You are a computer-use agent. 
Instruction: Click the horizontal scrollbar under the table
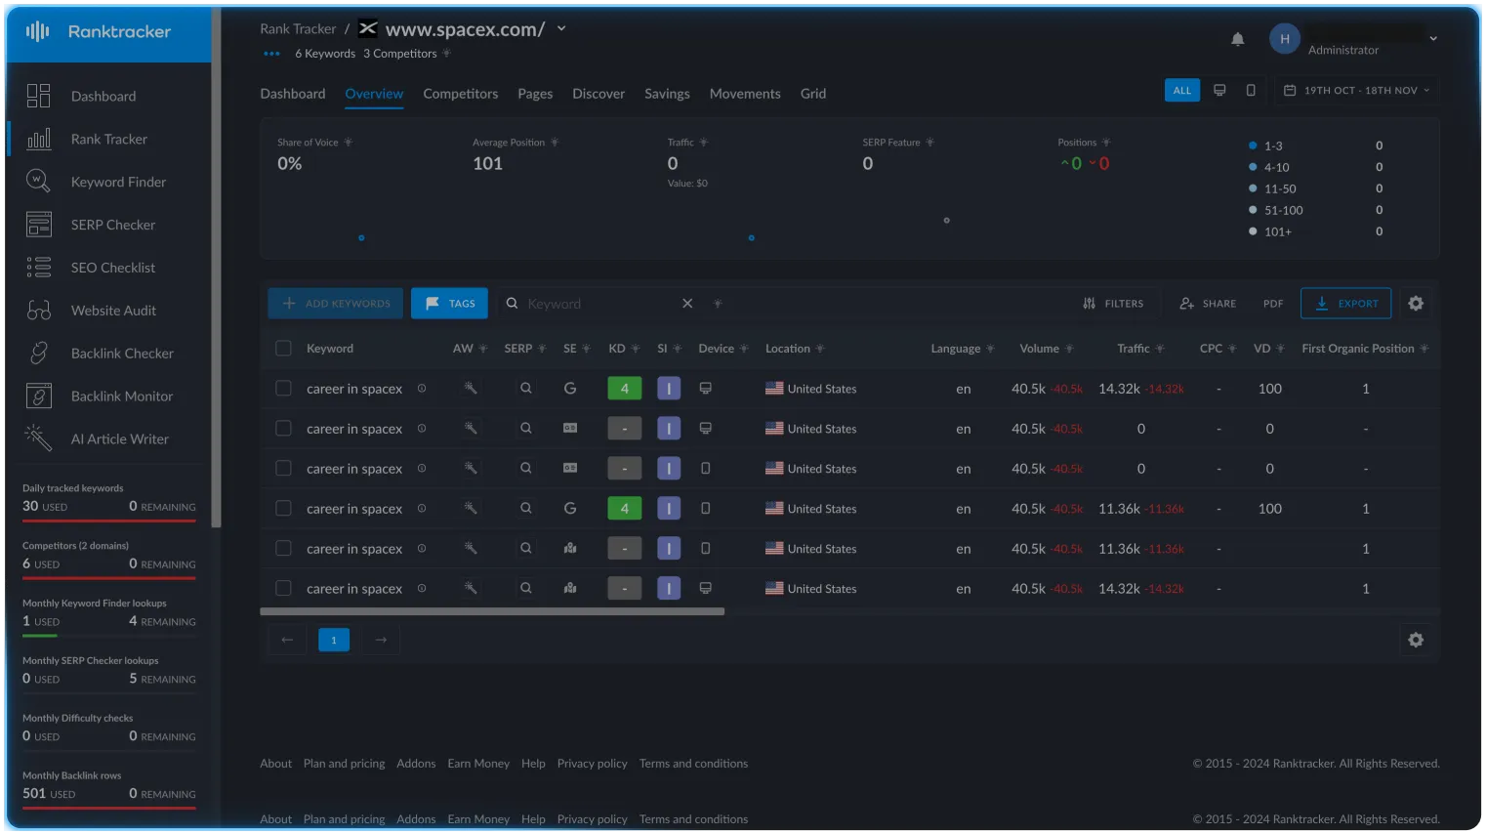492,612
